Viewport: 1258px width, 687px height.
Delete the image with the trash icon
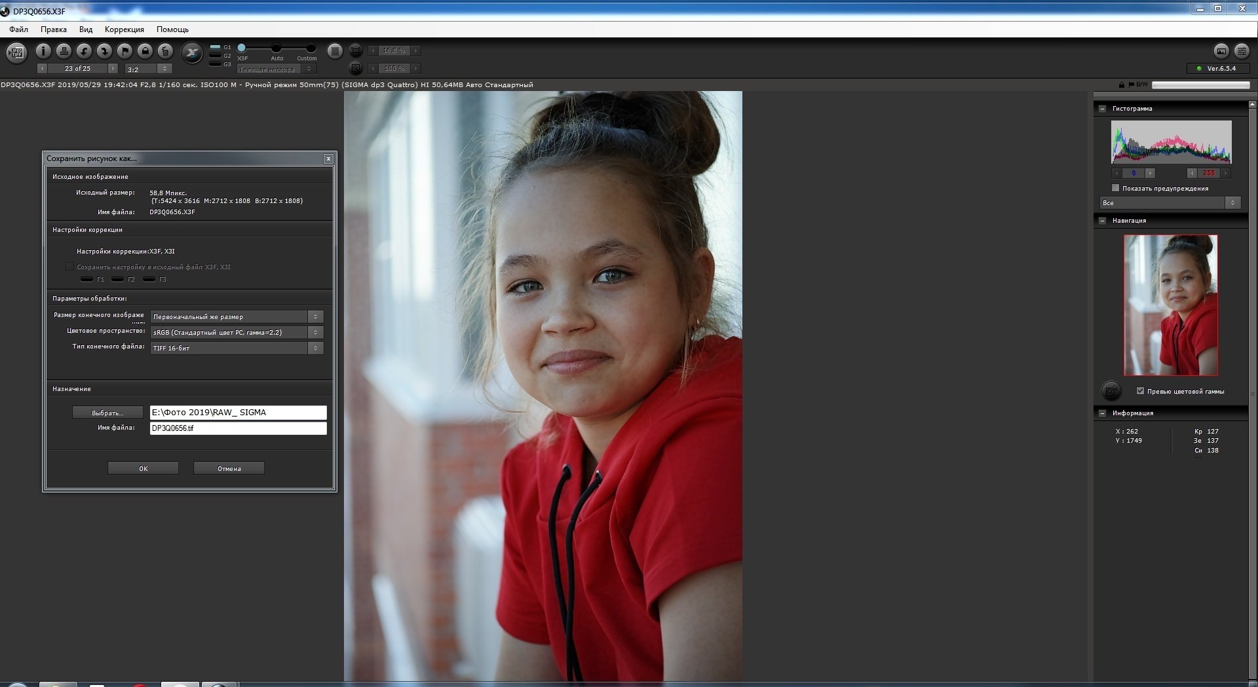[166, 51]
